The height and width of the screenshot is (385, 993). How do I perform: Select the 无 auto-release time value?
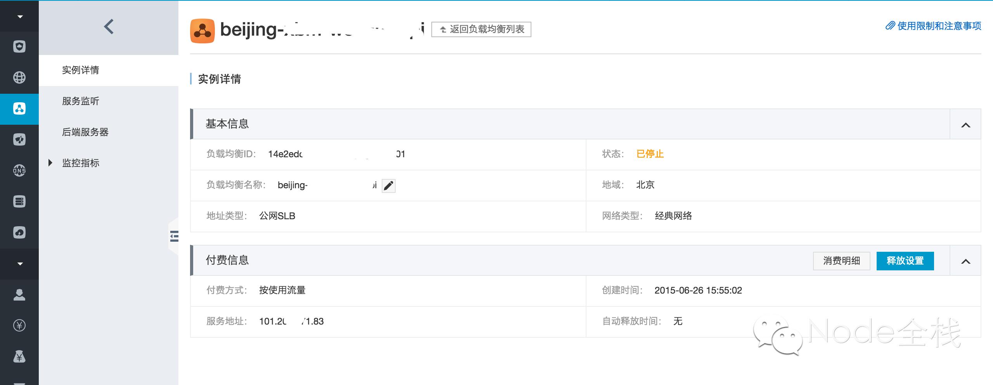tap(678, 321)
